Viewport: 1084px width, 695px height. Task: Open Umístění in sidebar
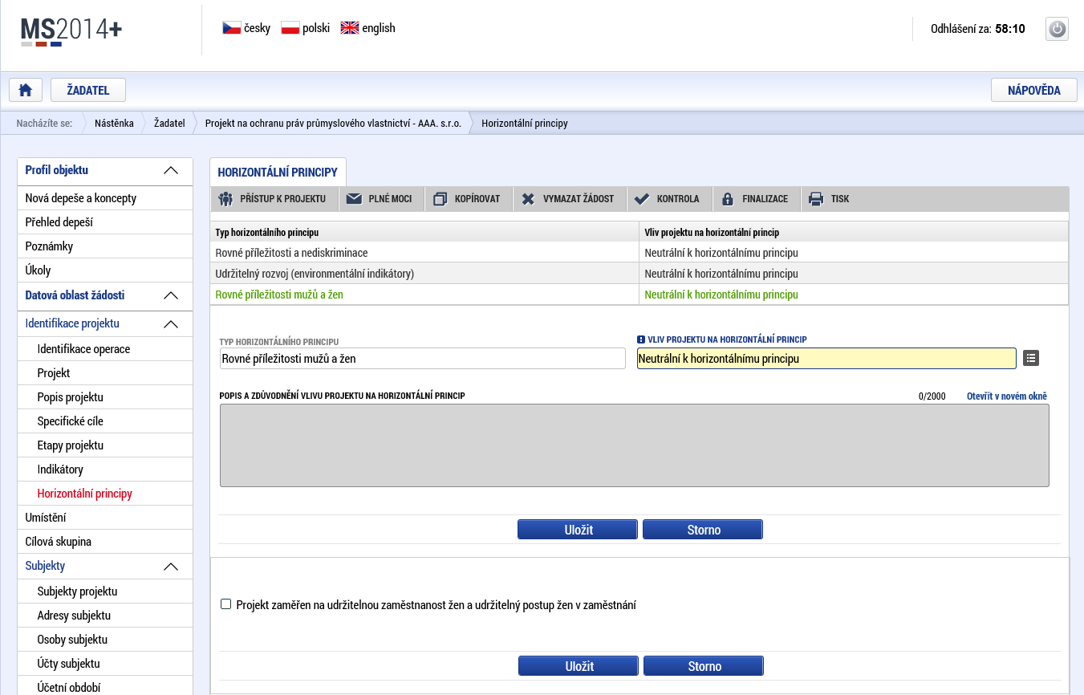click(x=105, y=518)
